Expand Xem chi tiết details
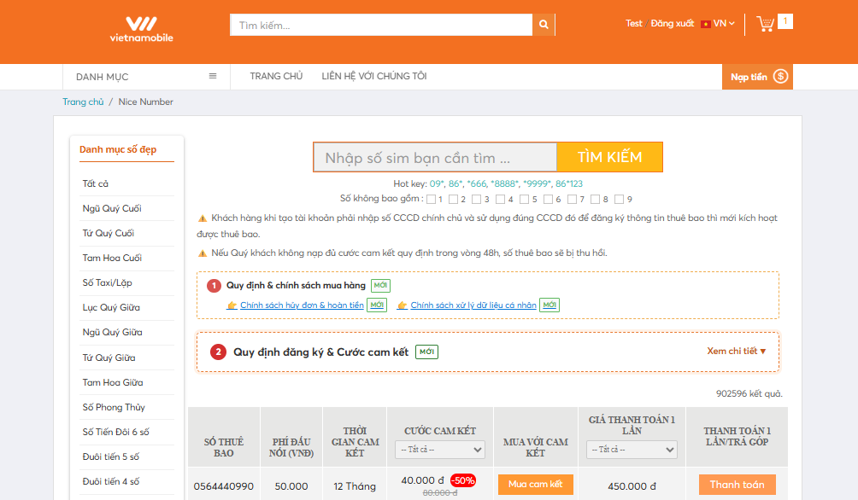The height and width of the screenshot is (500, 858). [x=736, y=352]
